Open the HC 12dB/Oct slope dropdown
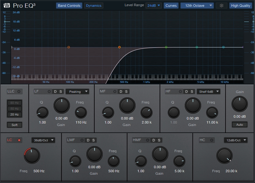This screenshot has width=255, height=183. pos(236,140)
